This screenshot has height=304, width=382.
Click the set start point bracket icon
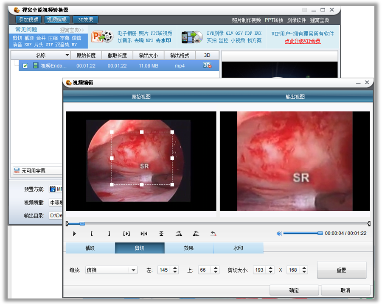(x=92, y=234)
